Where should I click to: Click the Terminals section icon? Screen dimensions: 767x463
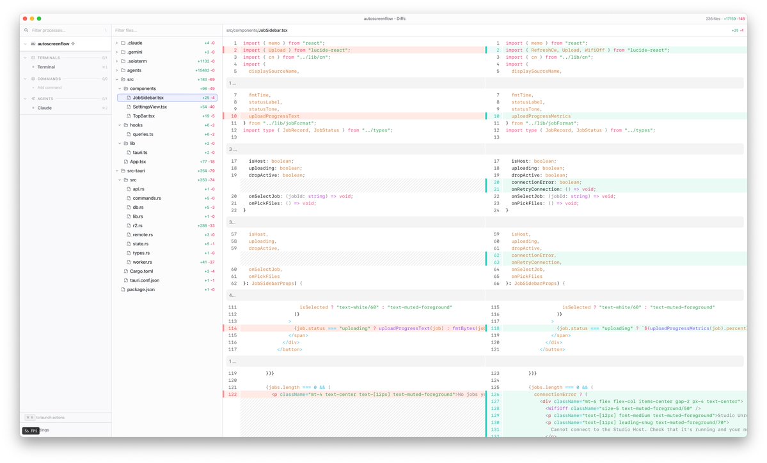coord(33,57)
